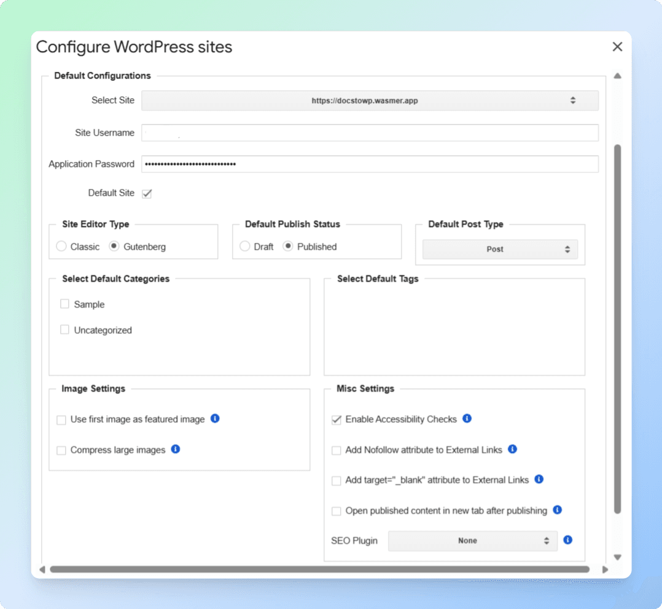Viewport: 662px width, 609px height.
Task: Close the Configure WordPress sites dialog
Action: coord(617,47)
